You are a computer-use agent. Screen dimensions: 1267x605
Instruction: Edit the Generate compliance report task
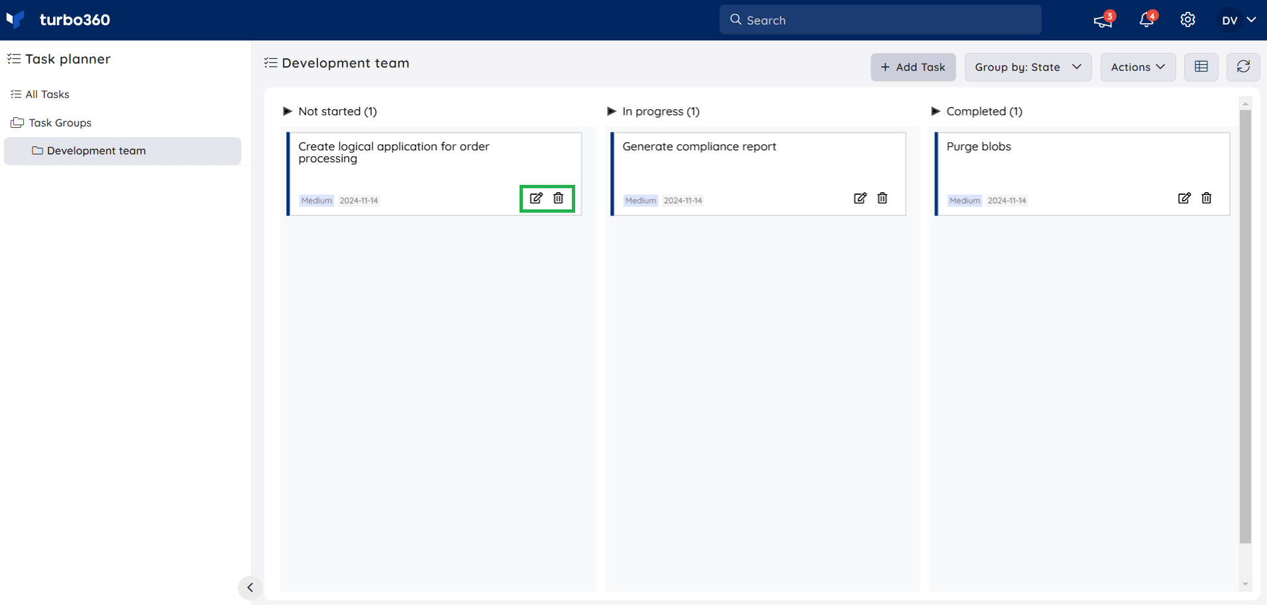(x=860, y=198)
